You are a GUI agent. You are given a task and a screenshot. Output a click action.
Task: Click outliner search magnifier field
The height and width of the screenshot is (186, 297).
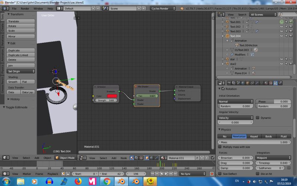click(x=287, y=15)
